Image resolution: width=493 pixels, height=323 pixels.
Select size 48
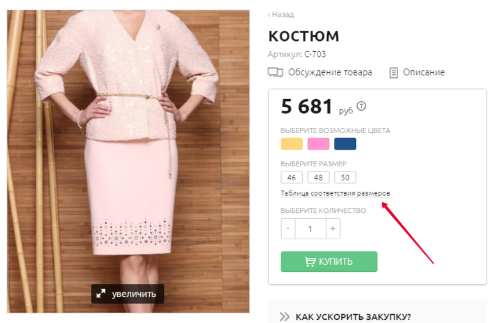(x=318, y=177)
